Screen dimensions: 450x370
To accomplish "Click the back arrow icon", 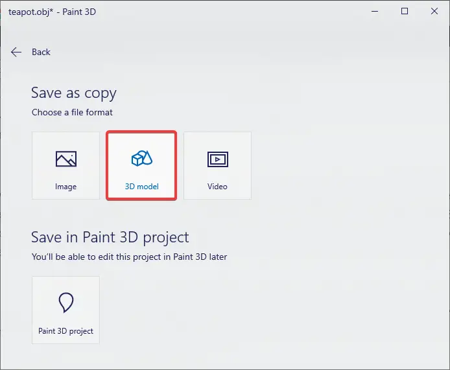I will point(16,52).
